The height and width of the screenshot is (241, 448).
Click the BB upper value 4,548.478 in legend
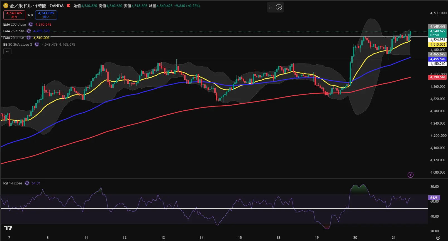point(50,45)
